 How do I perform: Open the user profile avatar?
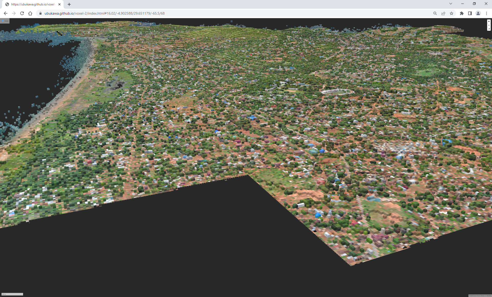tap(478, 13)
